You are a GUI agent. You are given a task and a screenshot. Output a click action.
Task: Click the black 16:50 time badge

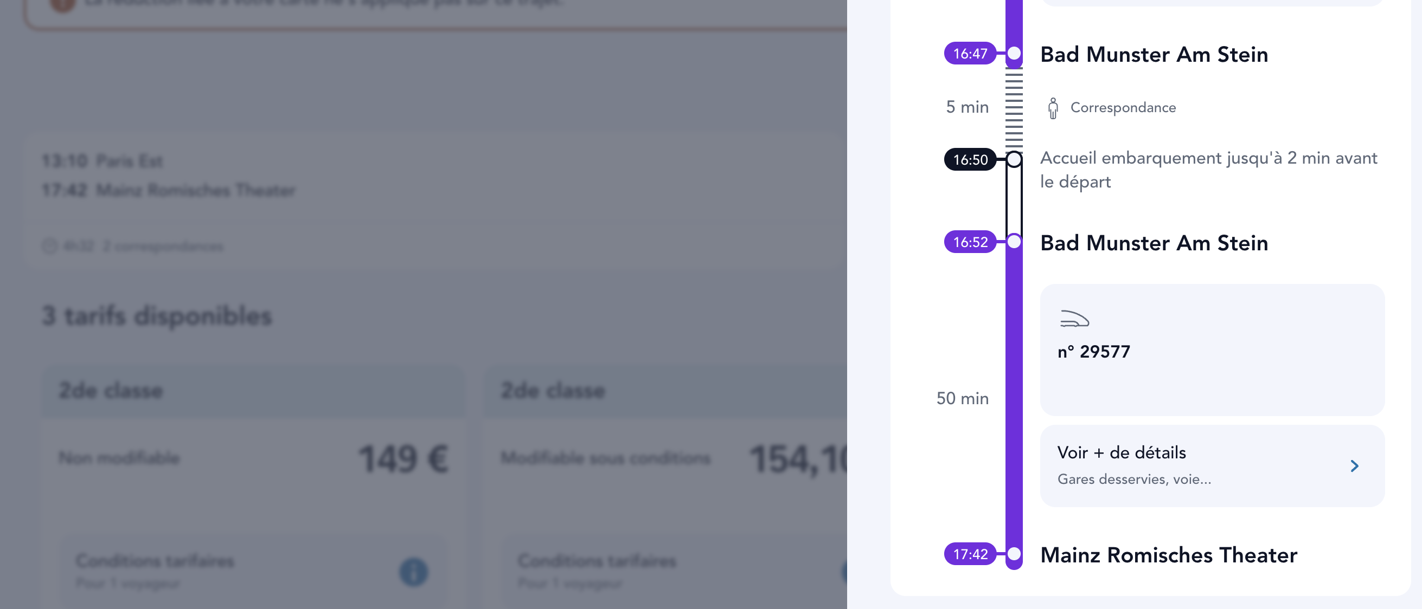(x=970, y=160)
